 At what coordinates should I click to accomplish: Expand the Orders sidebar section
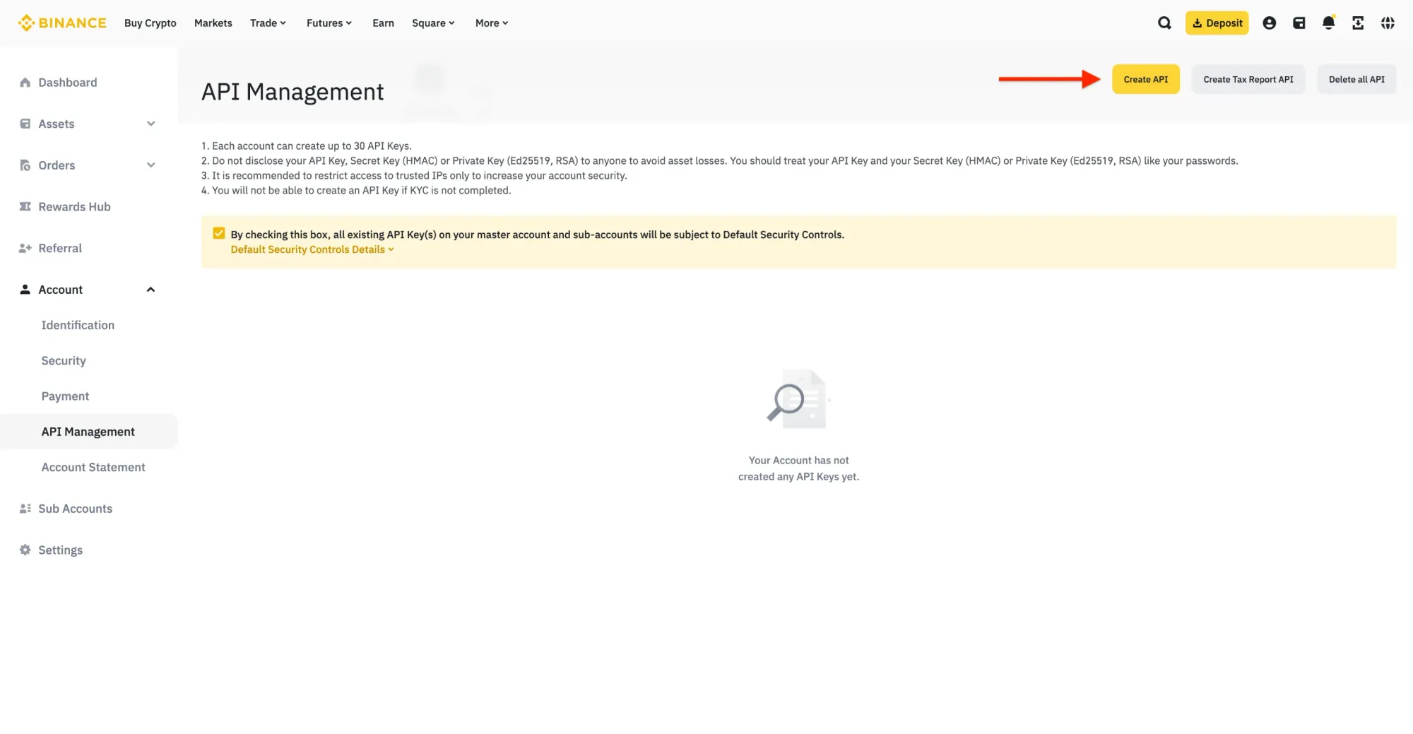(150, 165)
